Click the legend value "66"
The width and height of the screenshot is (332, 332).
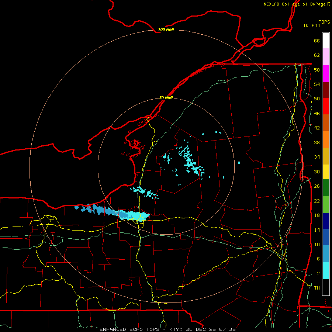tap(317, 41)
